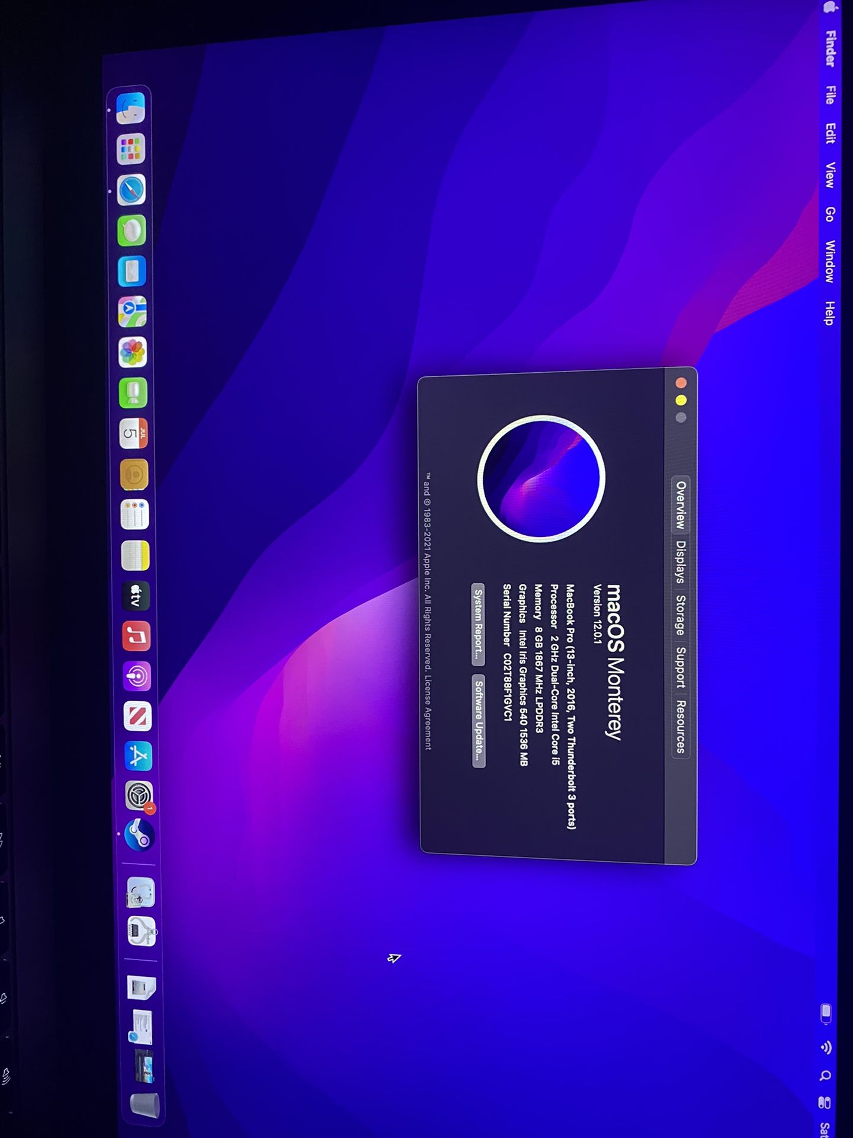Screen dimensions: 853x1138
Task: Open the Safari web document in the dock
Action: (142, 1027)
